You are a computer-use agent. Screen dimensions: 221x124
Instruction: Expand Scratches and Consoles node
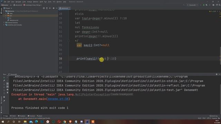coord(4,25)
